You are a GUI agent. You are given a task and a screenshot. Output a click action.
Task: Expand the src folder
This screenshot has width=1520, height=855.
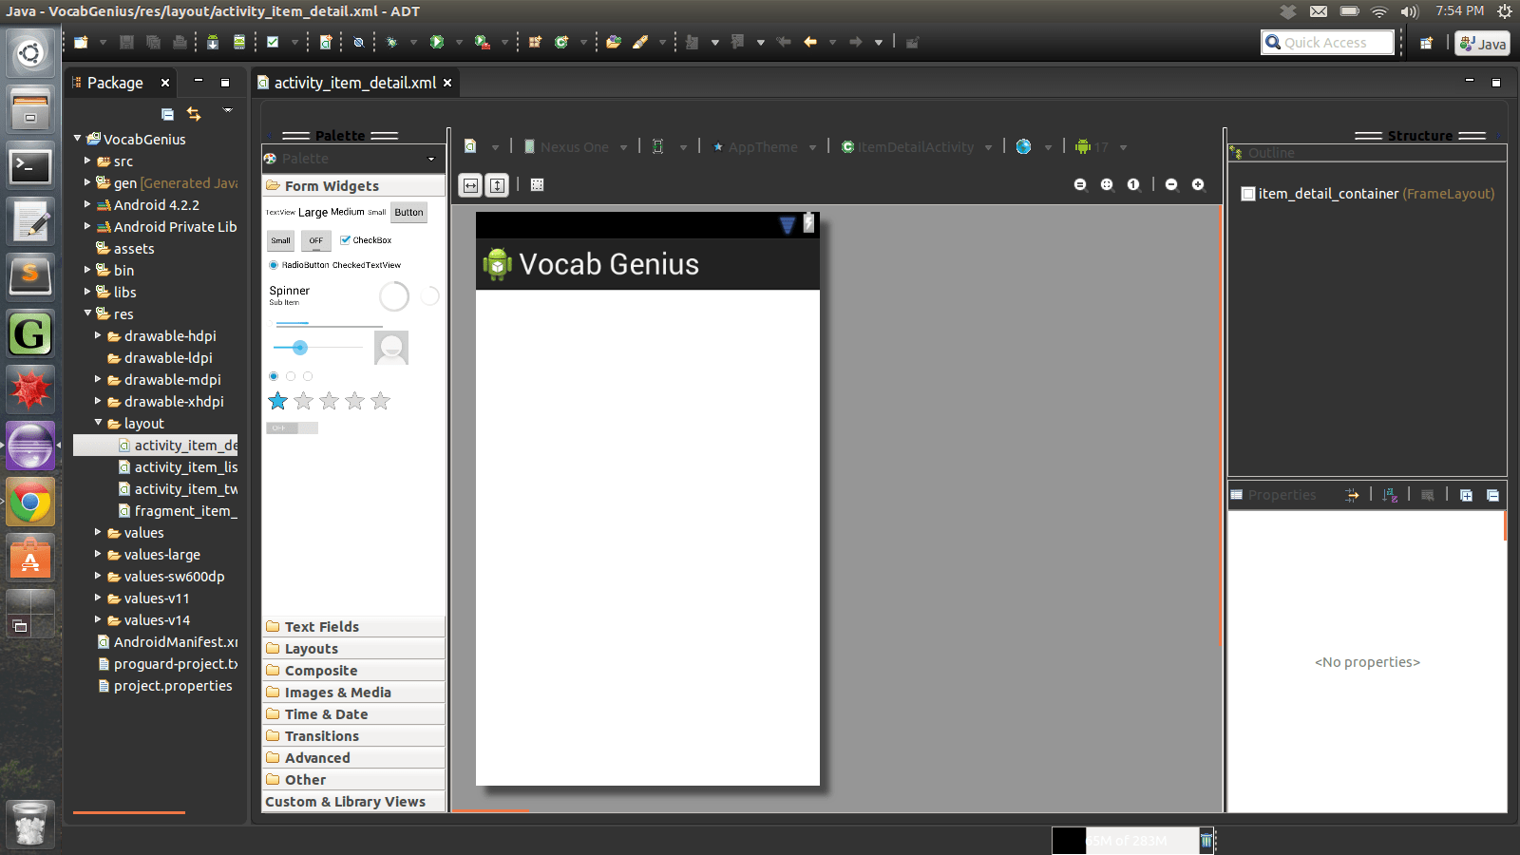[87, 161]
